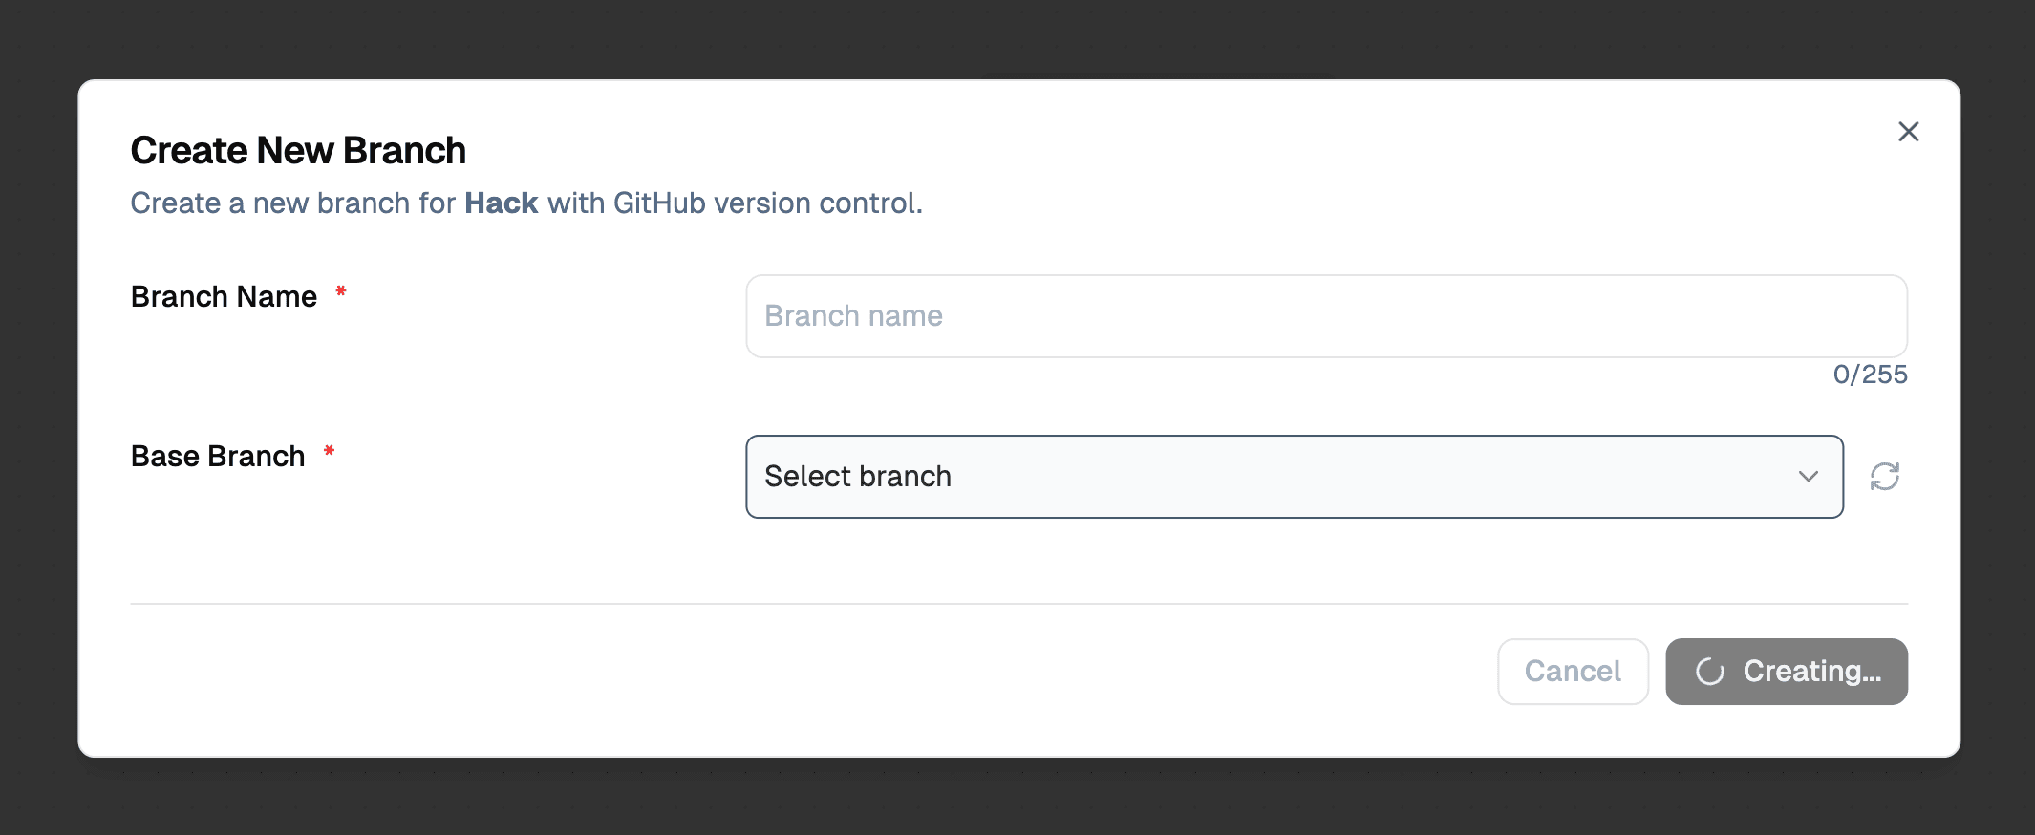Click the Base Branch label
This screenshot has height=835, width=2035.
(218, 456)
